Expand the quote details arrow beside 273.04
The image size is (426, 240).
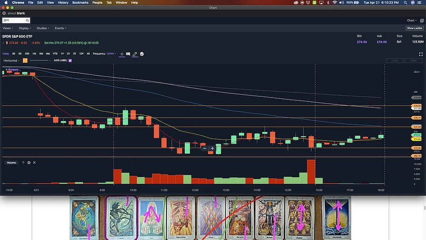(x=3, y=43)
